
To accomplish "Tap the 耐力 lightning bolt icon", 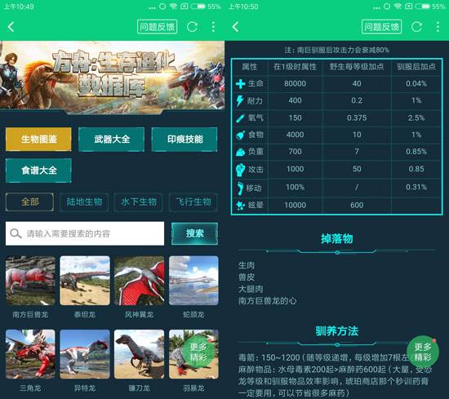I will coord(240,100).
